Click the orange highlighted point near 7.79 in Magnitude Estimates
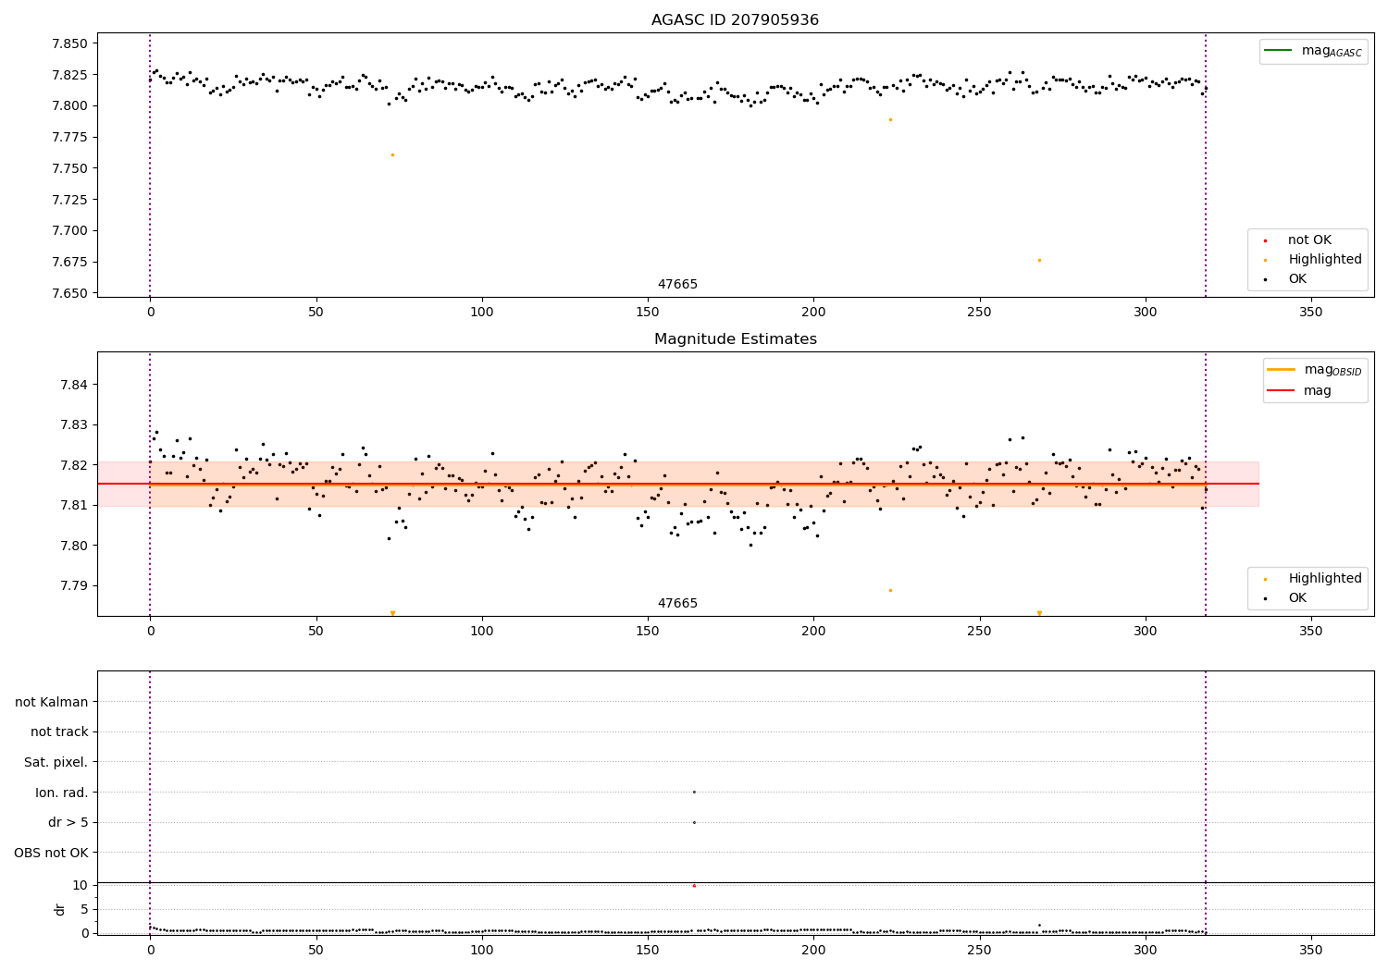Viewport: 1388px width, 971px height. pyautogui.click(x=890, y=590)
